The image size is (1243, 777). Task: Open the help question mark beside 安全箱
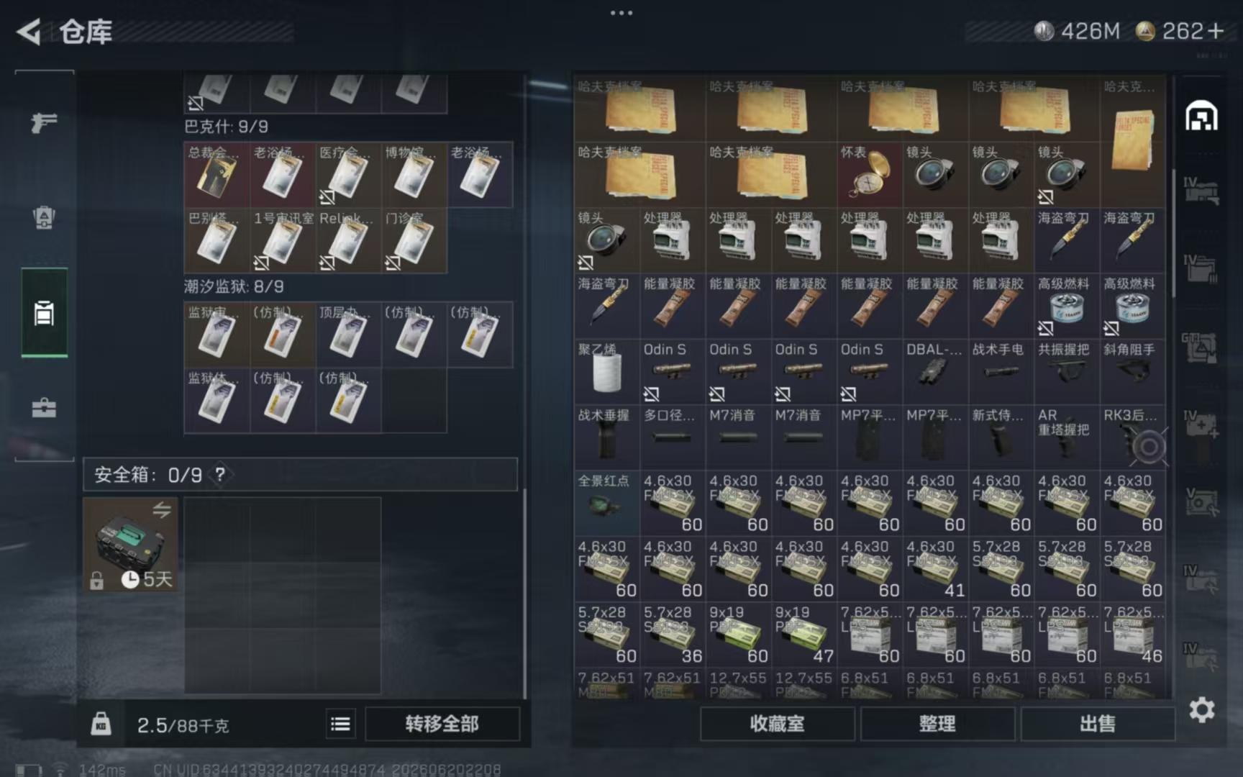[220, 474]
